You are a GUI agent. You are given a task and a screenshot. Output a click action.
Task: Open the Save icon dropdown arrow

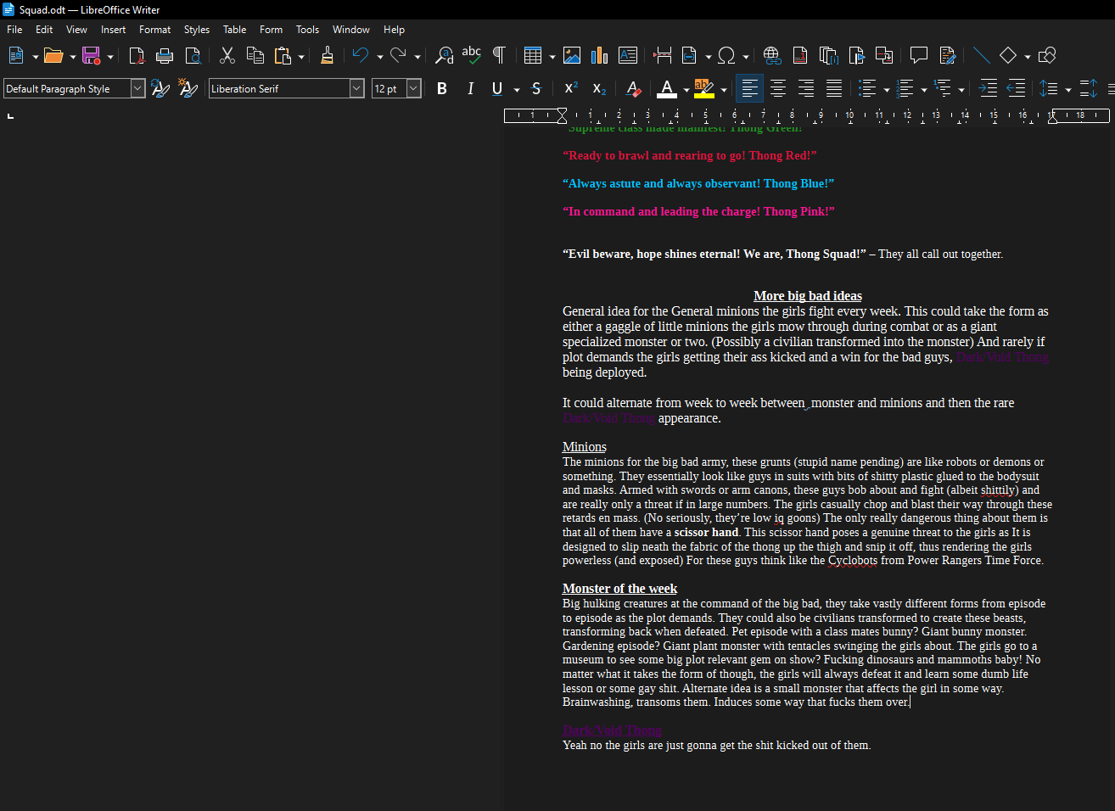point(110,57)
